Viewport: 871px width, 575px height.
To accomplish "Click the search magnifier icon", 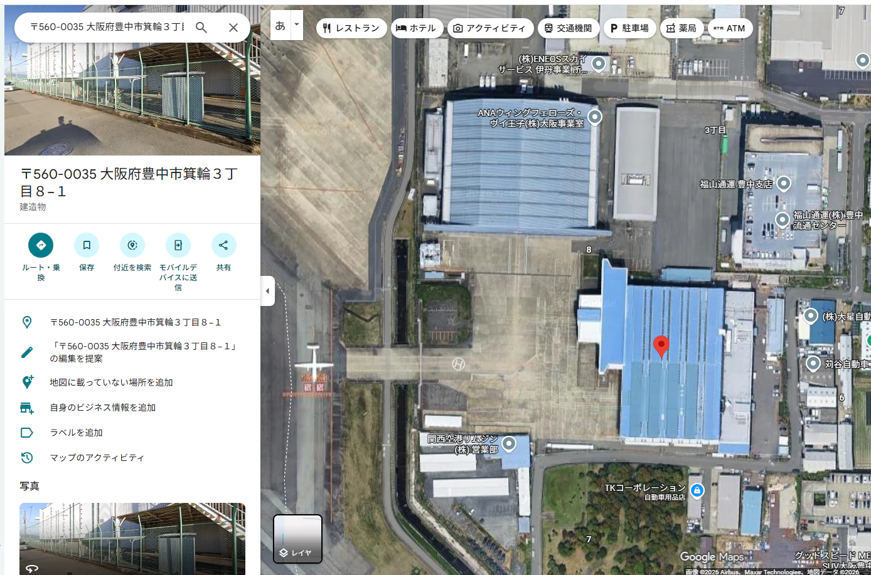I will click(x=201, y=28).
